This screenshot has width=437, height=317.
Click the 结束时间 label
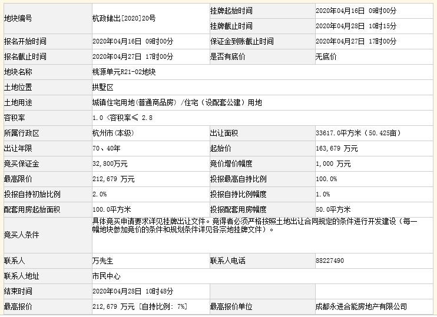[18, 291]
